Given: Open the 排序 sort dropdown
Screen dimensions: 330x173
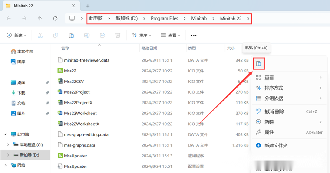Looking at the screenshot, I should [x=141, y=35].
